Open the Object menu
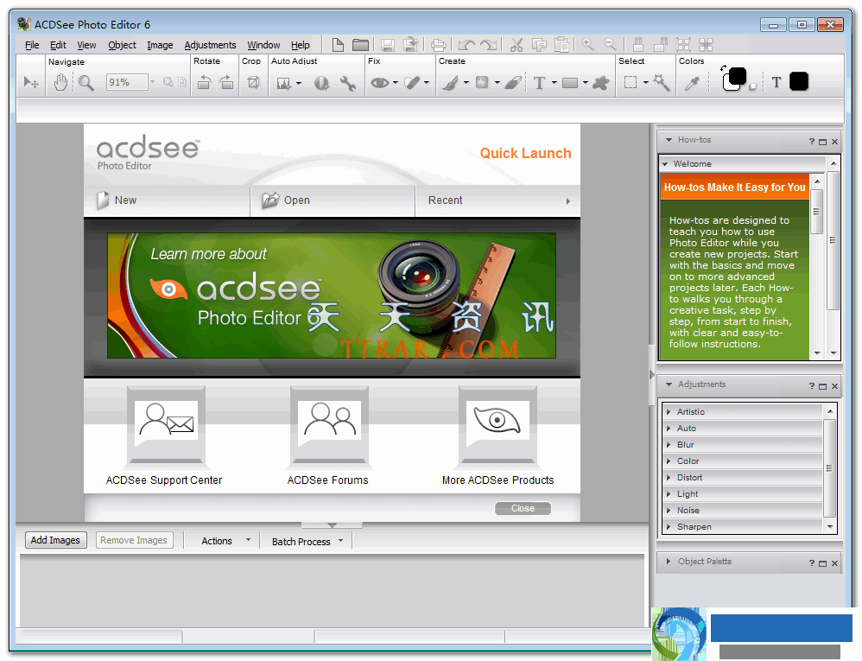862x661 pixels. tap(122, 45)
